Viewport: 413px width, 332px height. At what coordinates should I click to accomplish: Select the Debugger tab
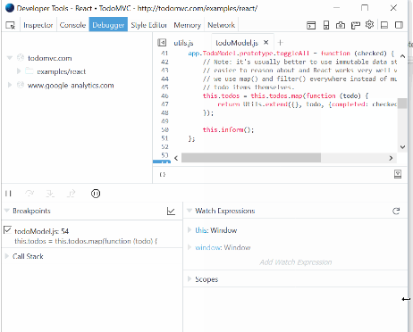pos(108,25)
